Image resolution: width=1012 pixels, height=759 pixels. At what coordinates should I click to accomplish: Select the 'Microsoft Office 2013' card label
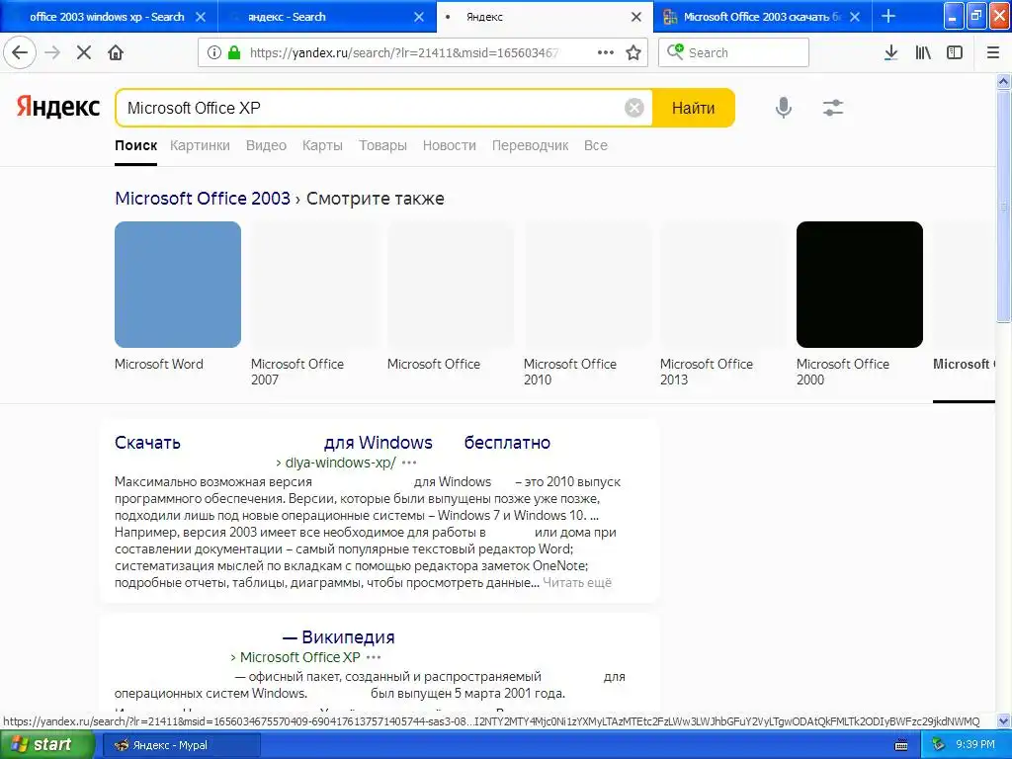tap(707, 372)
